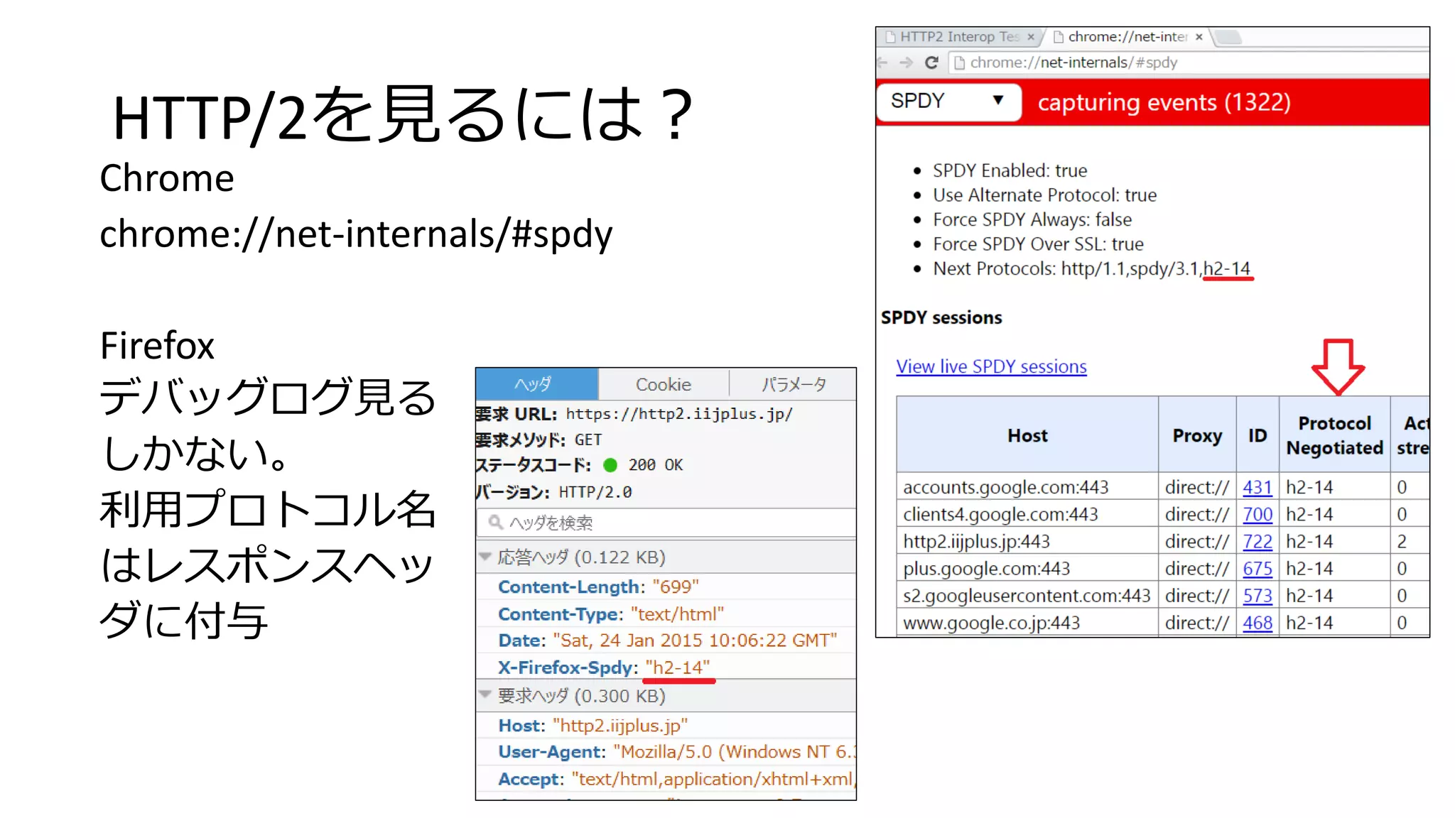Click the 要求メソッド: GET line
The width and height of the screenshot is (1455, 818).
(x=539, y=440)
